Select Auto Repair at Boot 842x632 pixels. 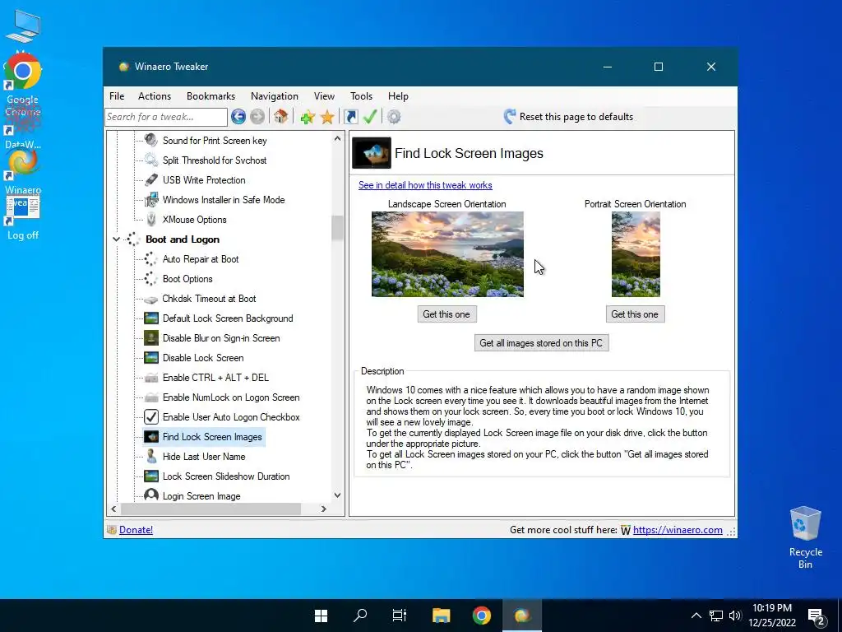pyautogui.click(x=201, y=259)
